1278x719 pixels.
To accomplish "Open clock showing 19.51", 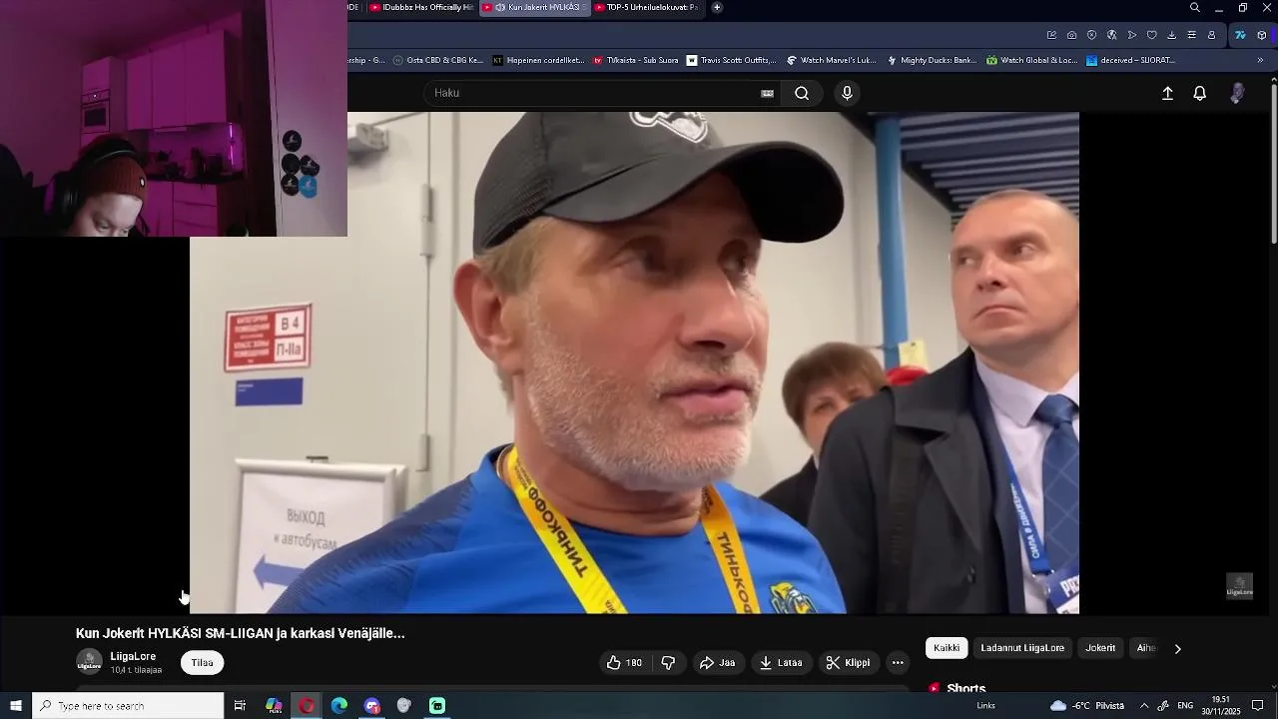I will pyautogui.click(x=1220, y=706).
